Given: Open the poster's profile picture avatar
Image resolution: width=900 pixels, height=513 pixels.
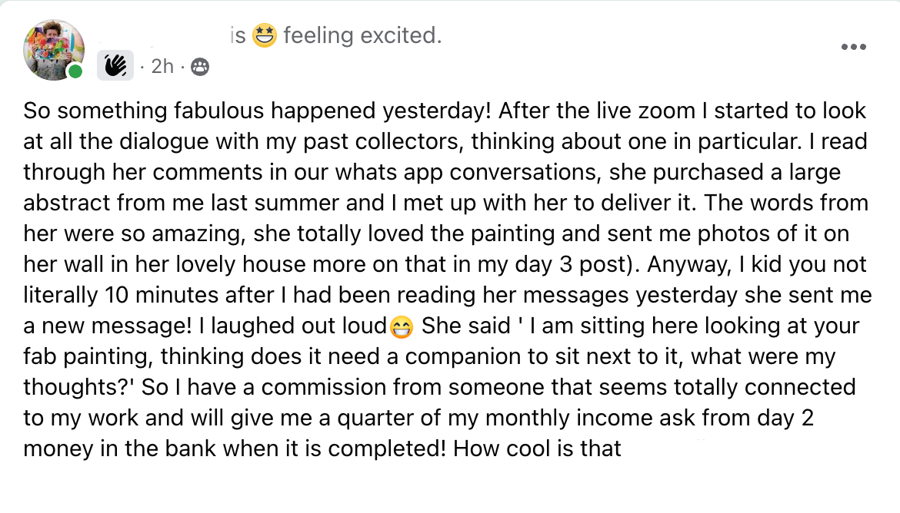Looking at the screenshot, I should click(53, 51).
